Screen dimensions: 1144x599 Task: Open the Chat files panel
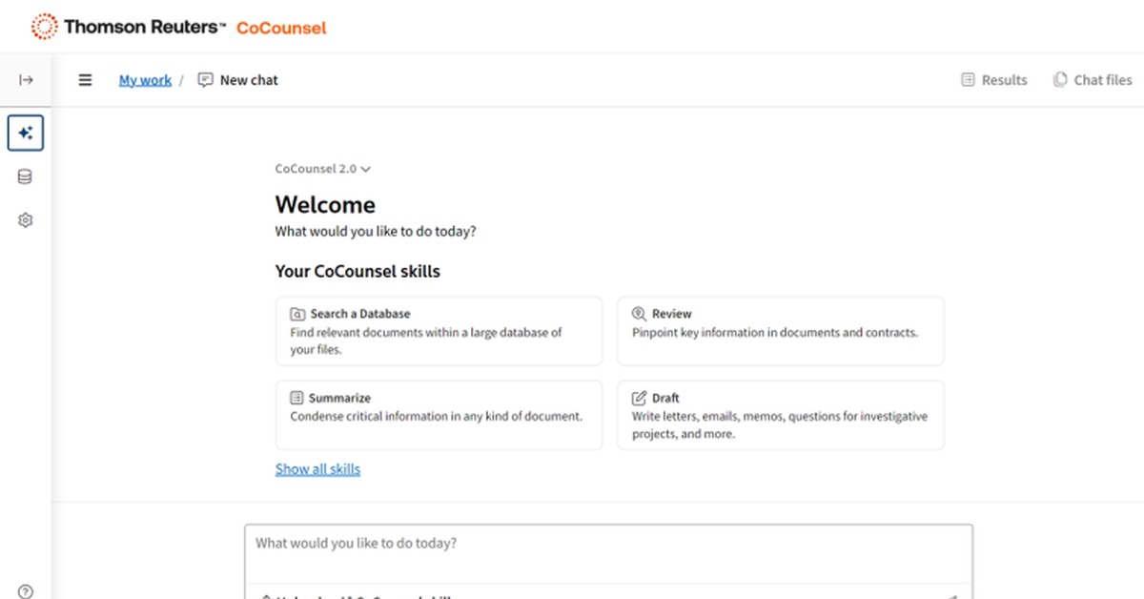(x=1093, y=80)
